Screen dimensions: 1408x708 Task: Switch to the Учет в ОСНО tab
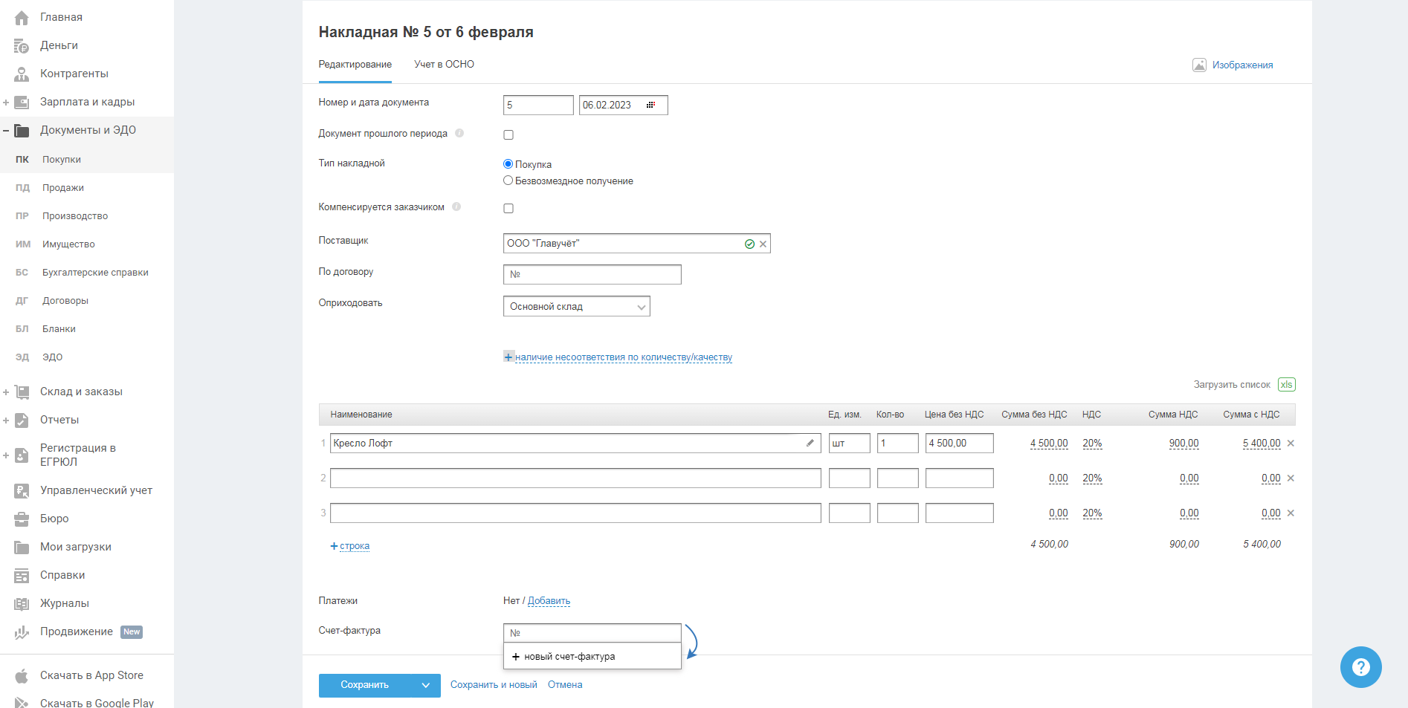click(444, 65)
